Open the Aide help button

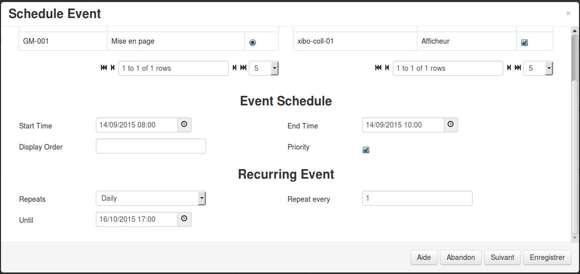pos(424,257)
